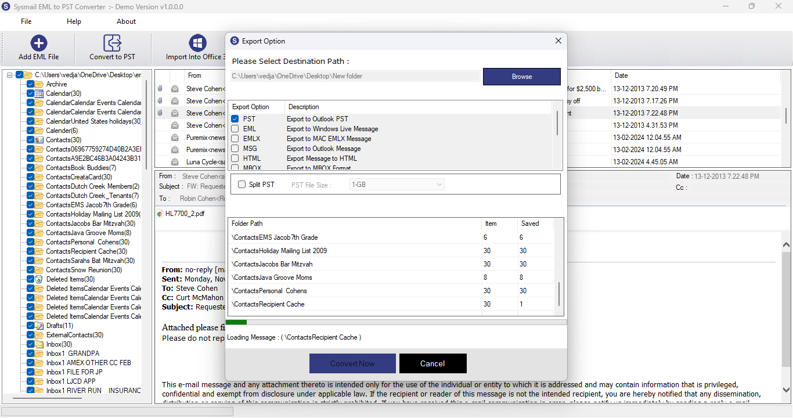Open the File menu

[26, 21]
